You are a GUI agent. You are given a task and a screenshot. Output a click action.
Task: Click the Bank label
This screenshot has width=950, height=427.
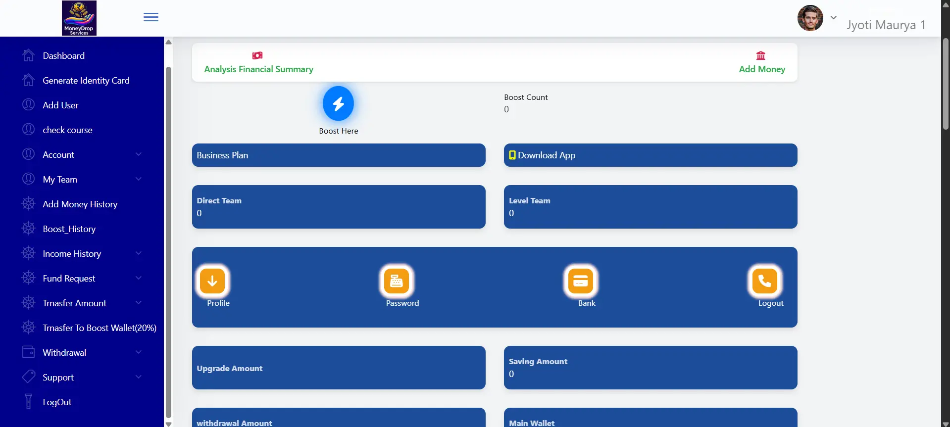click(x=587, y=303)
